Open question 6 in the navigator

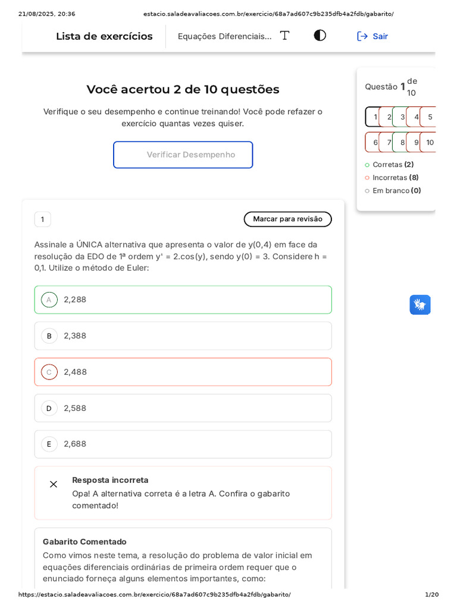[374, 143]
